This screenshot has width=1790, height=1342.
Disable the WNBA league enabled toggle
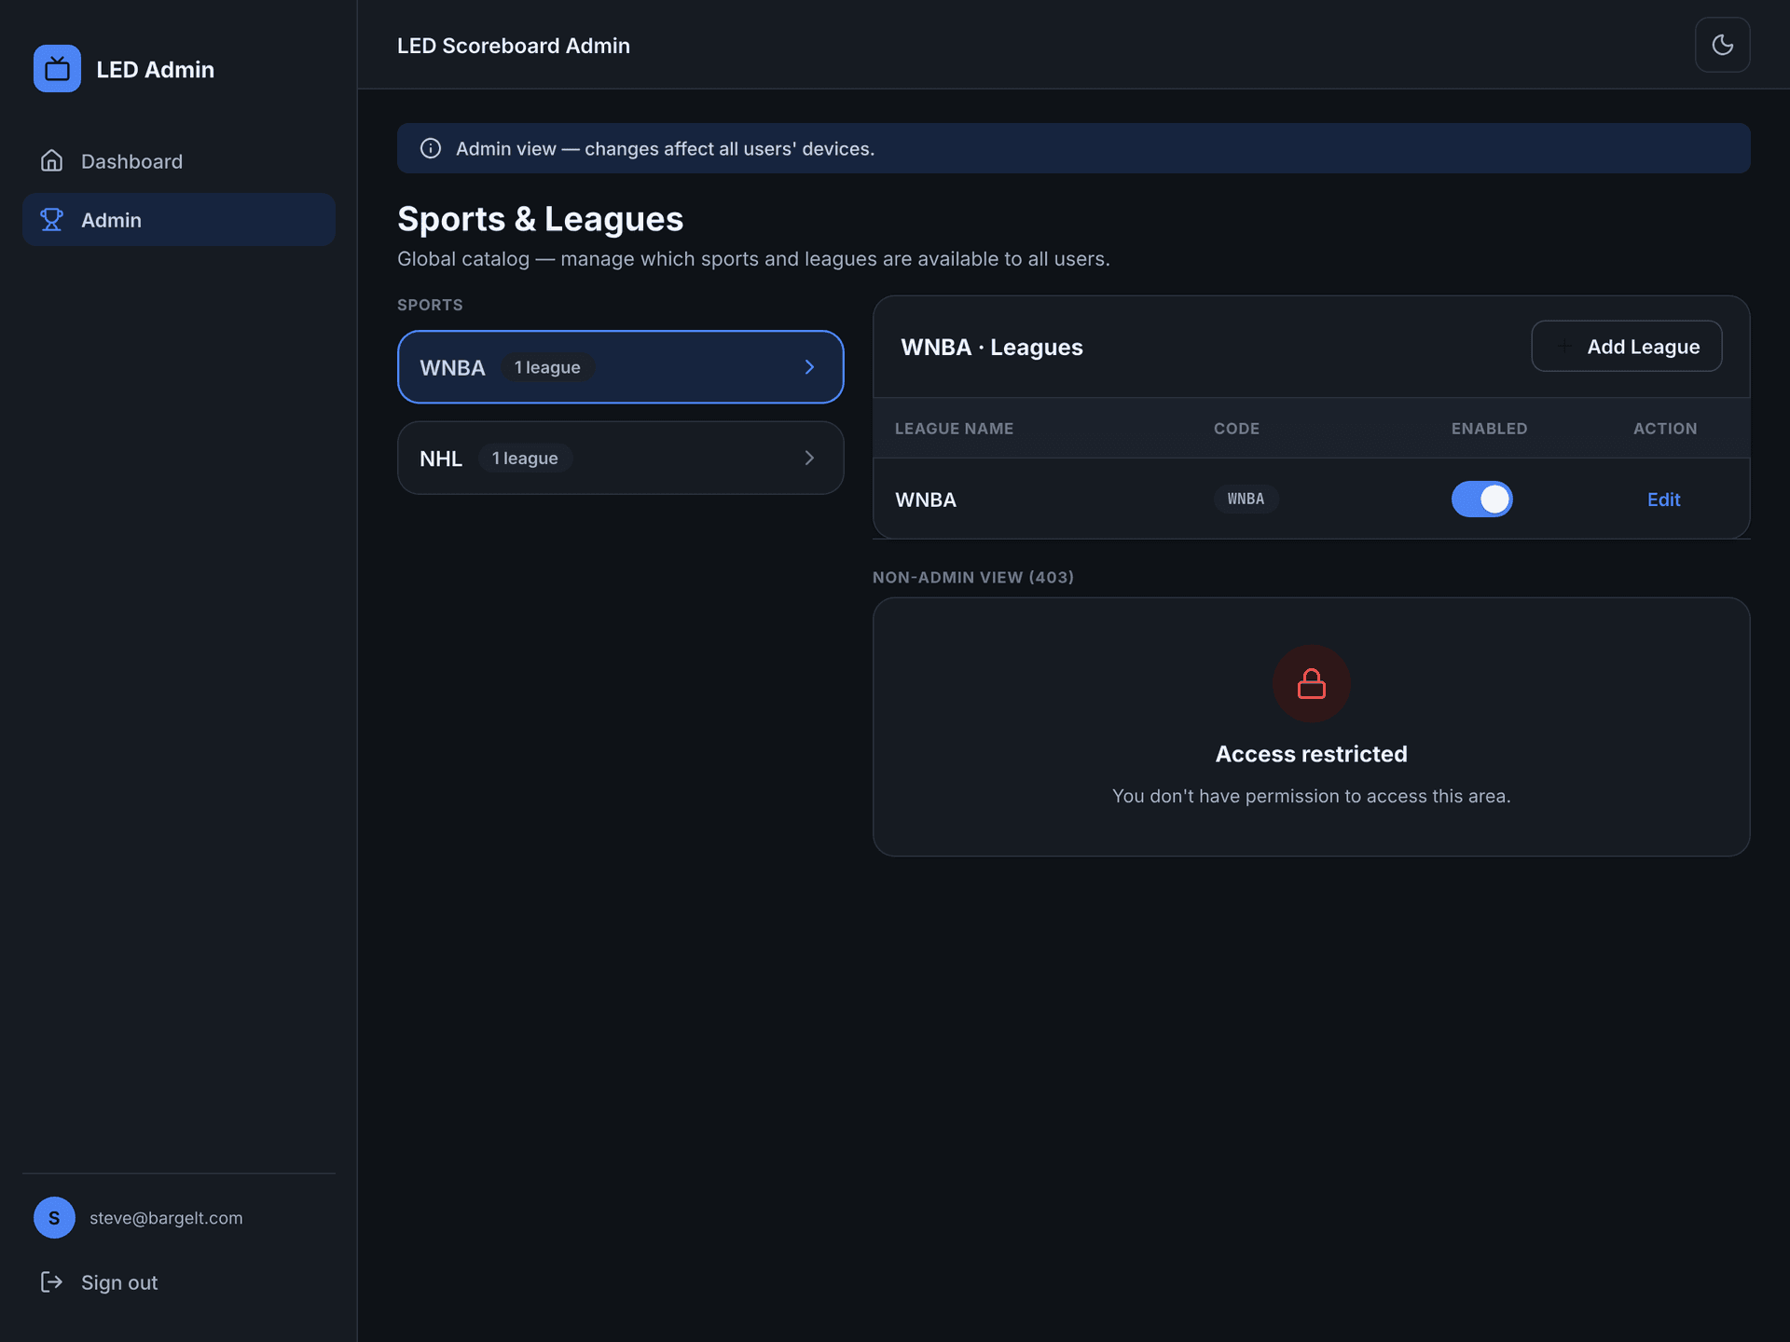coord(1482,499)
